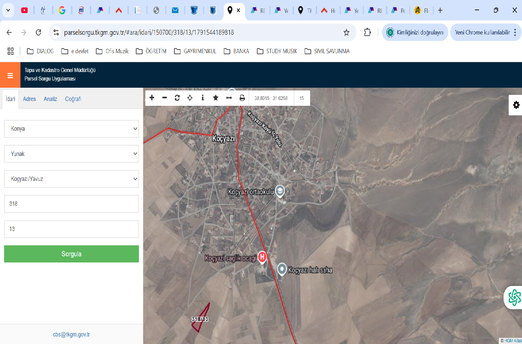The height and width of the screenshot is (344, 522).
Task: Refresh the map view
Action: click(x=177, y=98)
